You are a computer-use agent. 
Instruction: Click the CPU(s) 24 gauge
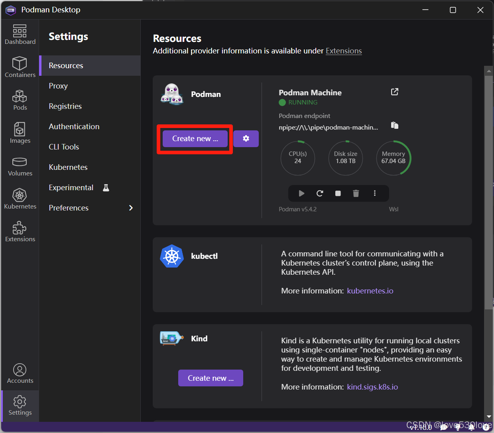[x=298, y=158]
